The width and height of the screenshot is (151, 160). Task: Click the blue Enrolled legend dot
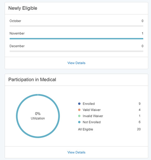coord(79,104)
